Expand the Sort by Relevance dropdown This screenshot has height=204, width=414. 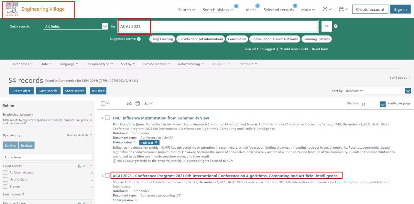pos(408,91)
